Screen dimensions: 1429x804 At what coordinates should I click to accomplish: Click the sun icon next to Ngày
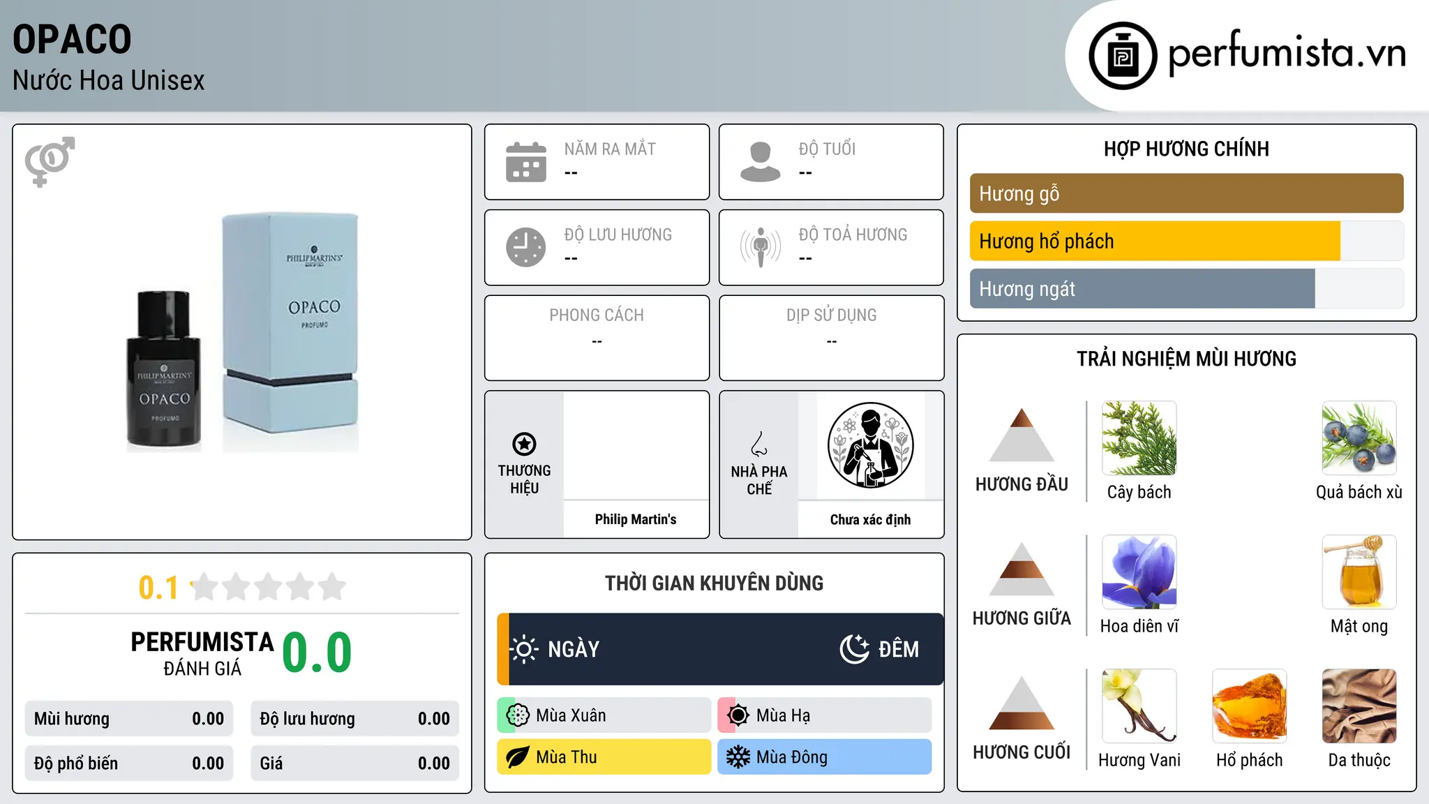point(524,649)
